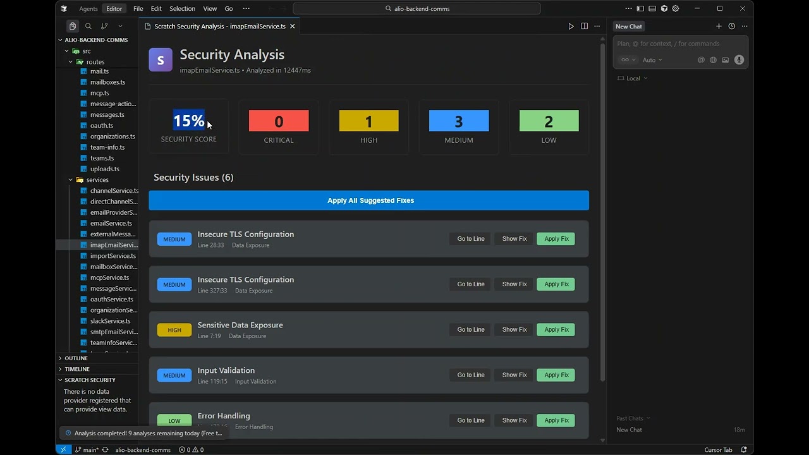Click the Cursor Tab status item
This screenshot has width=809, height=455.
pyautogui.click(x=718, y=450)
